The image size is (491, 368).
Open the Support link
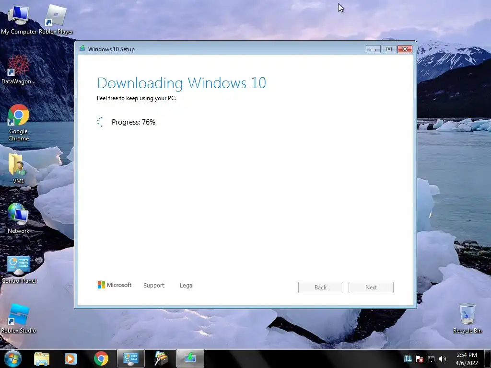click(x=154, y=286)
